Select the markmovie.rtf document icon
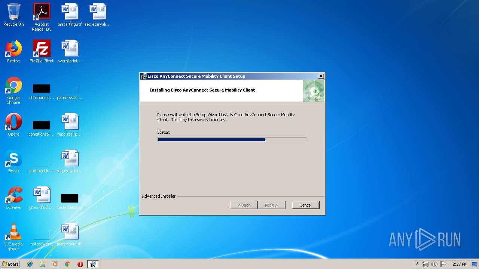Screen dimensions: 479x269 coord(70,235)
